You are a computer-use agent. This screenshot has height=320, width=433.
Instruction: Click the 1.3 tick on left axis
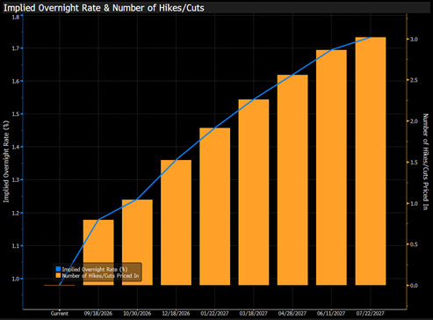pos(16,180)
